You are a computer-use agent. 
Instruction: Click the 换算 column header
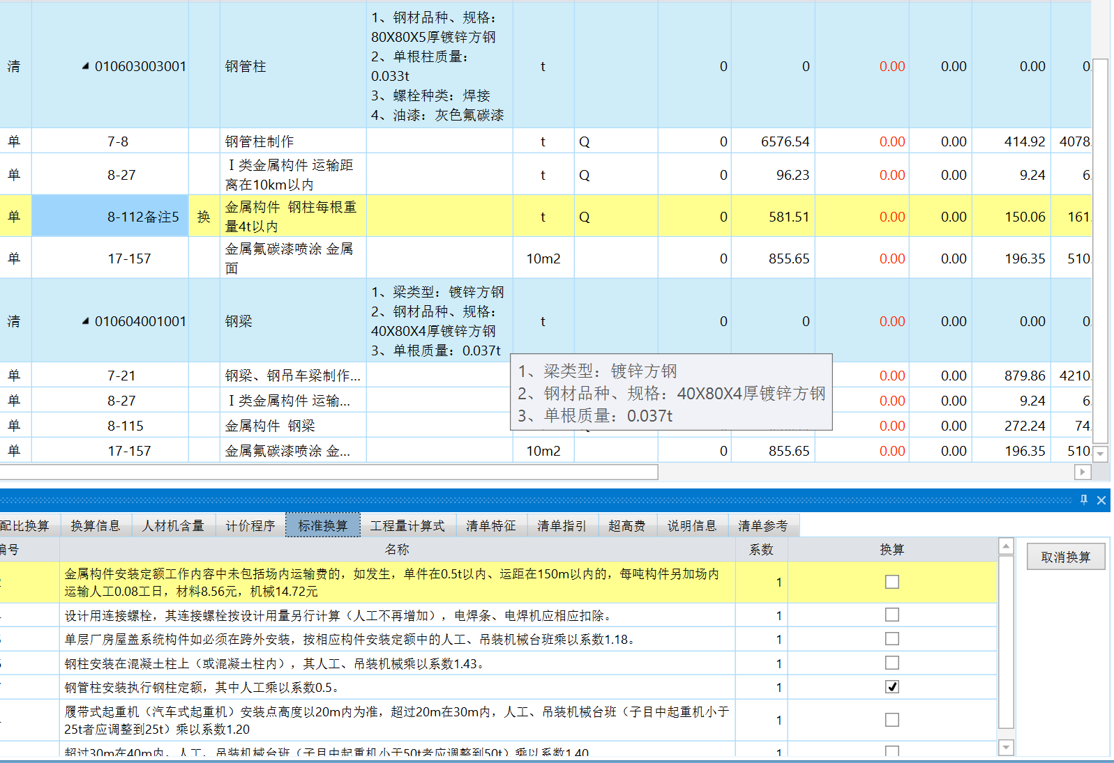tap(892, 549)
